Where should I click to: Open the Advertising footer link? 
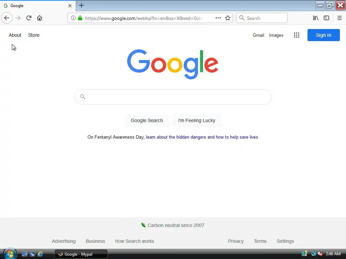(64, 241)
